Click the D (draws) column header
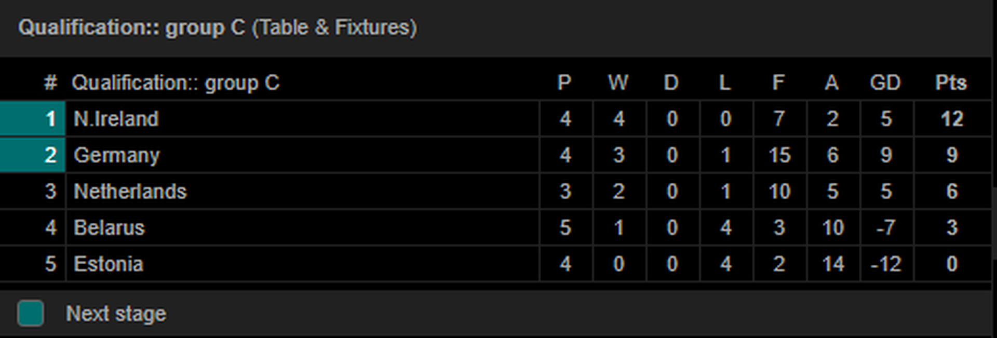Image resolution: width=997 pixels, height=338 pixels. pyautogui.click(x=671, y=83)
